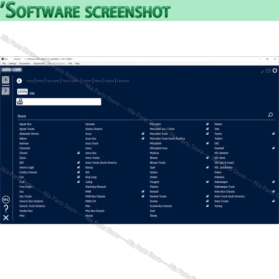The width and height of the screenshot is (279, 279).
Task: Choose Mahindra/Renault brand
Action: point(96,187)
